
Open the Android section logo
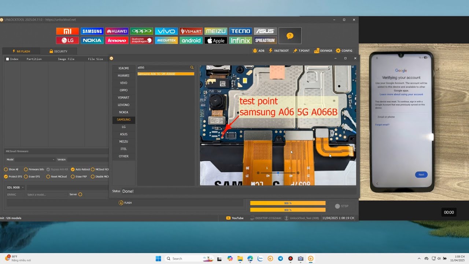[x=191, y=40]
